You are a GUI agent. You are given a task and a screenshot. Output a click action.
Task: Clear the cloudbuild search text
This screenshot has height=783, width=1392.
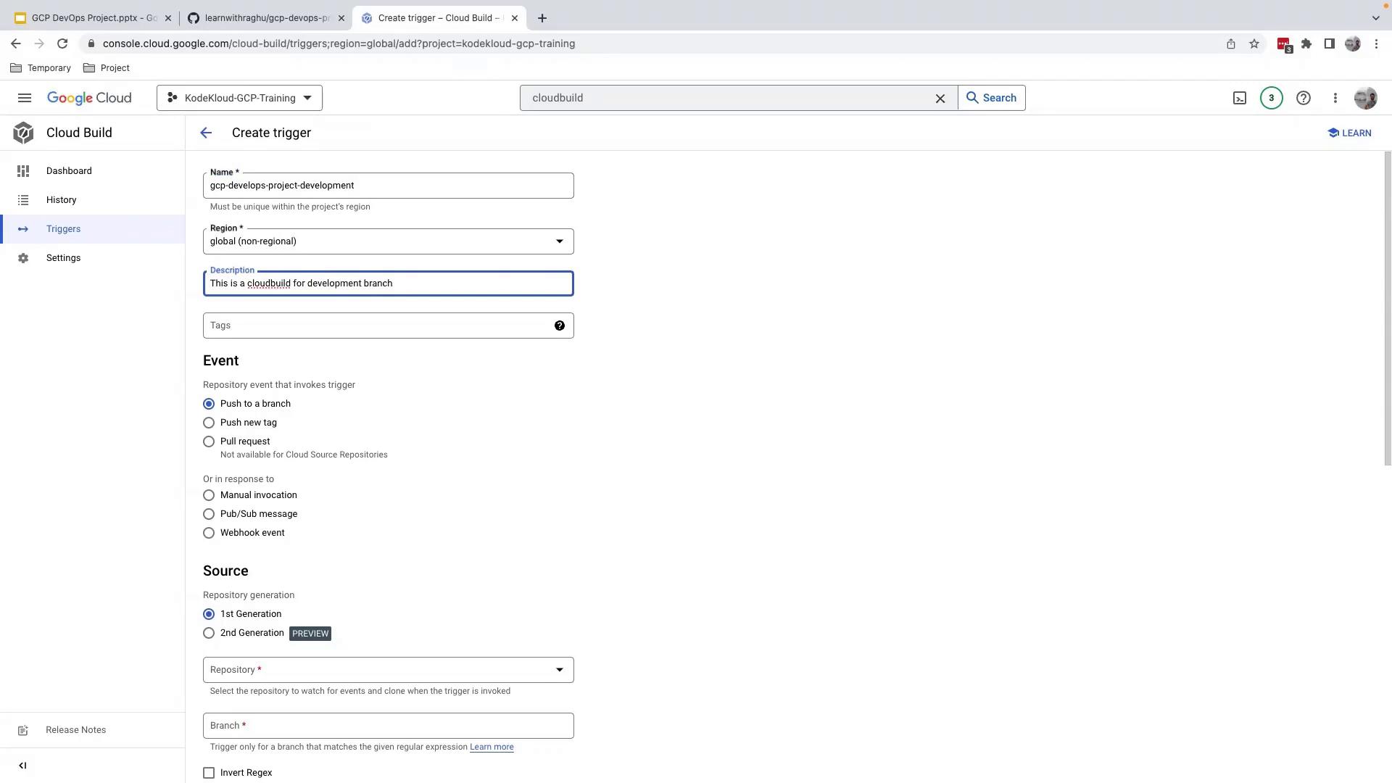940,98
